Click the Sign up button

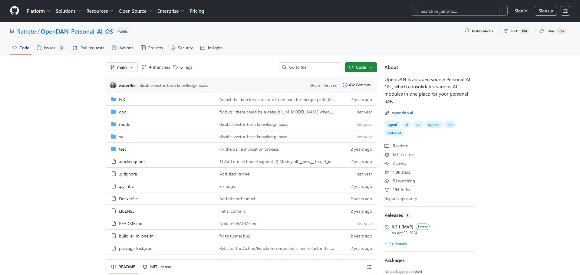pos(545,11)
